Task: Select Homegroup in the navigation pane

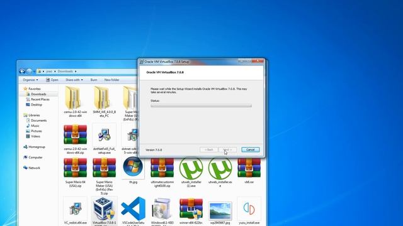Action: pyautogui.click(x=37, y=147)
